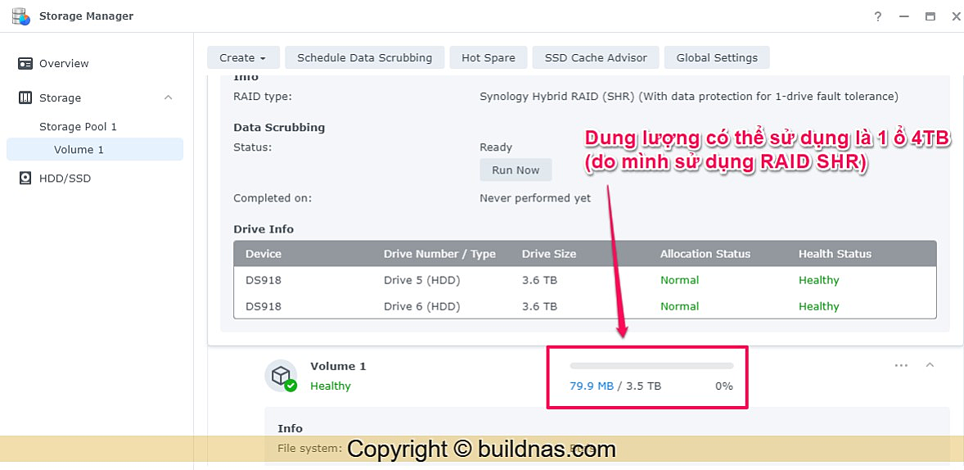This screenshot has height=470, width=964.
Task: Click Healthy status under Volume 1 title
Action: point(330,386)
